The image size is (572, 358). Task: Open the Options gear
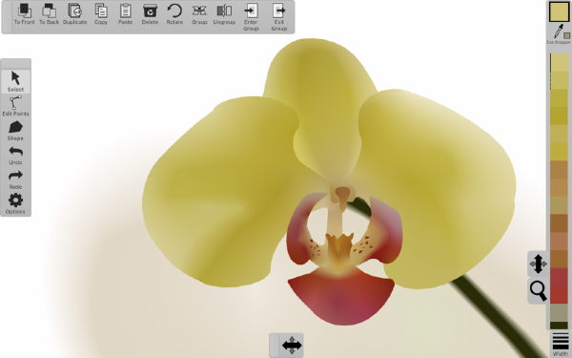(x=15, y=204)
